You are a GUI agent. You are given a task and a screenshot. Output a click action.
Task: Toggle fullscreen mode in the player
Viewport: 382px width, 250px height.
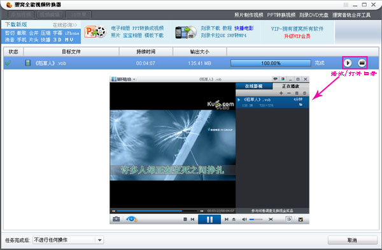271,219
